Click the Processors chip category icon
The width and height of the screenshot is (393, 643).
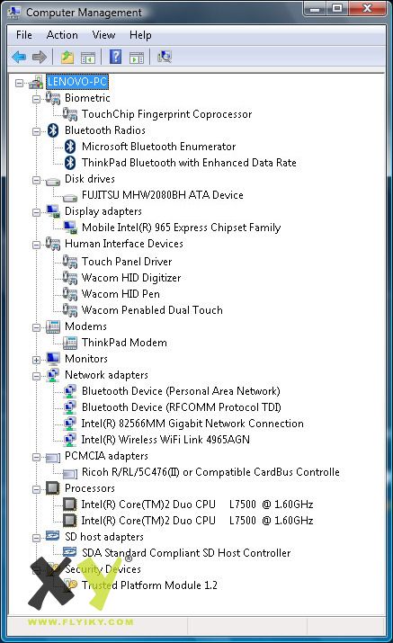[53, 488]
